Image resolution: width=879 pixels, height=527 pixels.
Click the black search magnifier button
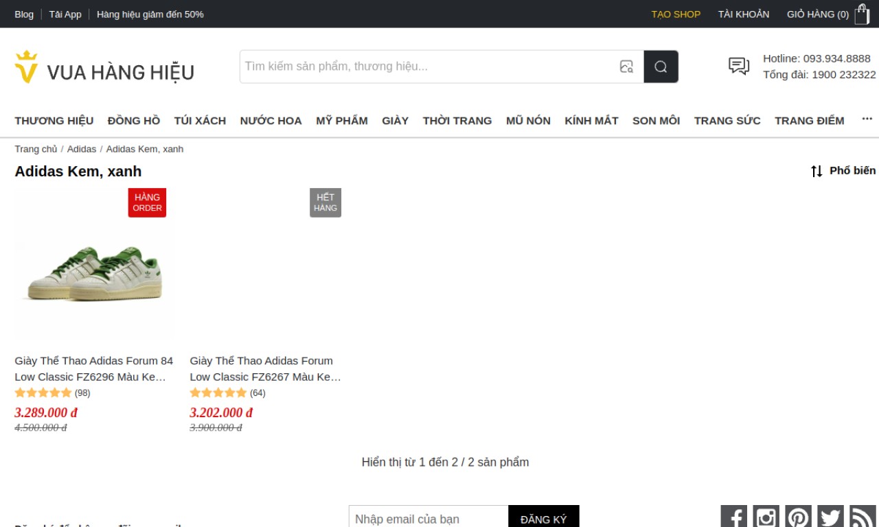pyautogui.click(x=661, y=67)
